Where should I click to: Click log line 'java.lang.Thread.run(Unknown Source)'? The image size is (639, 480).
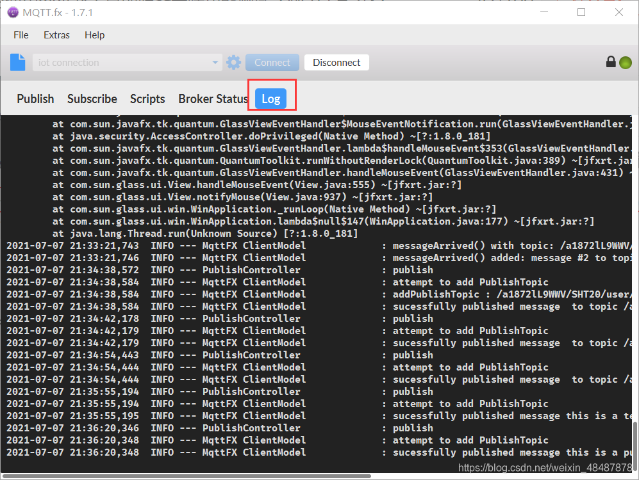point(205,234)
